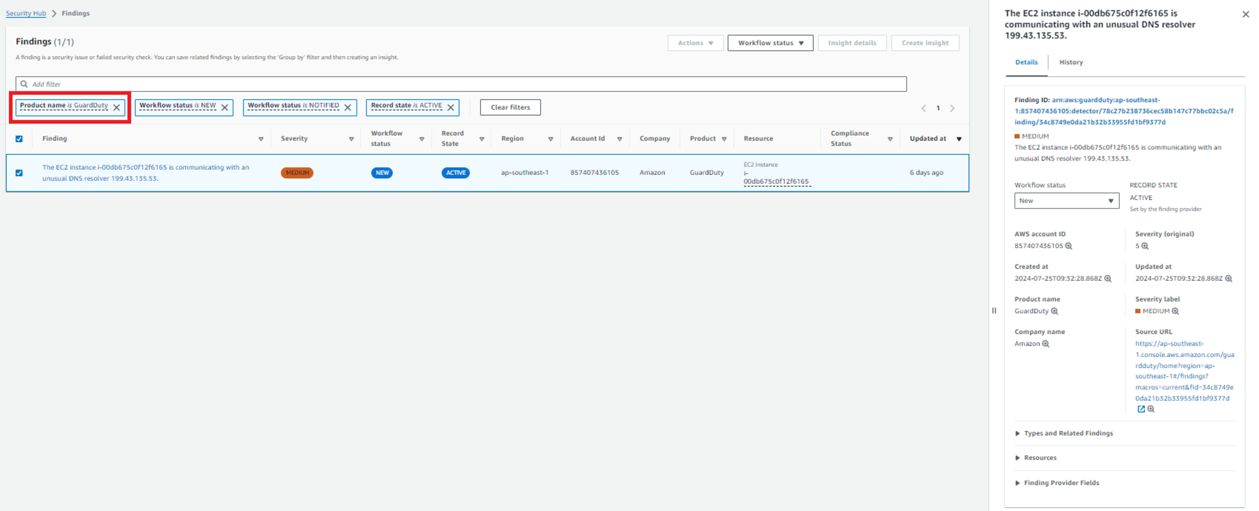Filter by Product name GuardDuty magnifier
1259x511 pixels.
tap(1054, 311)
